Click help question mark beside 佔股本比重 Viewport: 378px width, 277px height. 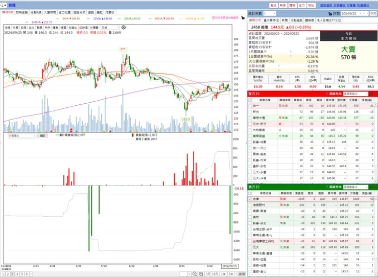point(279,66)
